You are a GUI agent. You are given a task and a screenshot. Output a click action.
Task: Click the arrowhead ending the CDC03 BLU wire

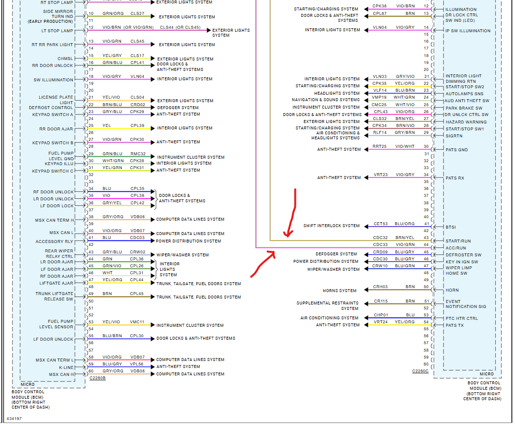coord(153,241)
